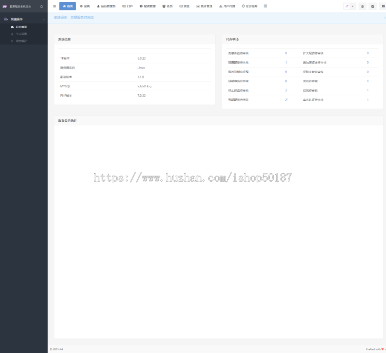Click the 代办事项 panel header

tap(302, 39)
